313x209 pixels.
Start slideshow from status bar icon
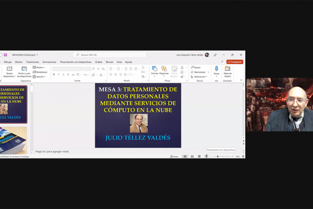[207, 156]
